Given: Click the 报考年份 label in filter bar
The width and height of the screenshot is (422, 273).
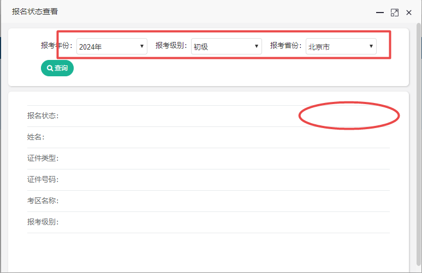Looking at the screenshot, I should click(x=57, y=46).
